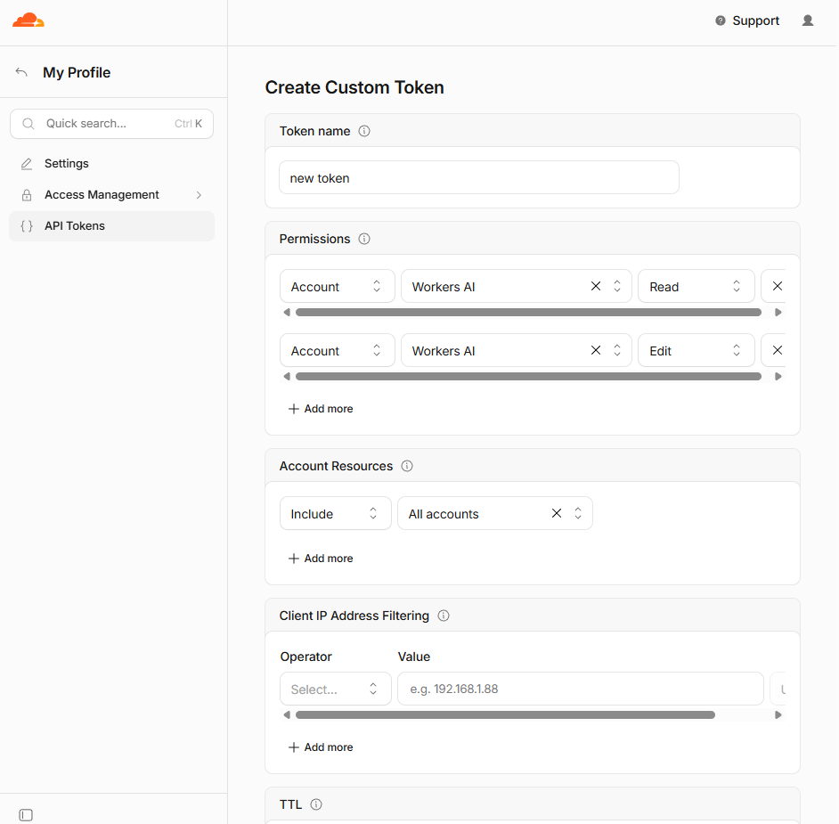839x824 pixels.
Task: Click the API Tokens braces icon
Action: pyautogui.click(x=27, y=226)
